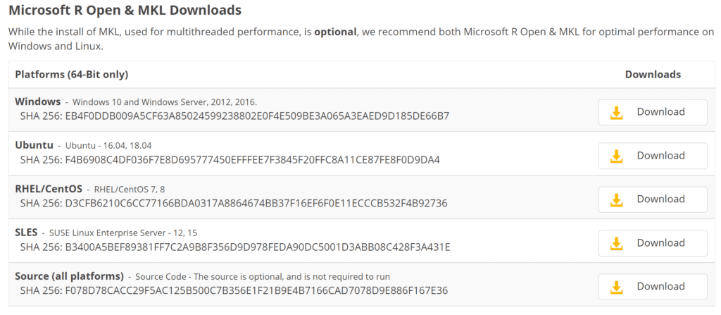Download the SUSE Linux Enterprise Server package
This screenshot has height=315, width=721.
point(653,243)
